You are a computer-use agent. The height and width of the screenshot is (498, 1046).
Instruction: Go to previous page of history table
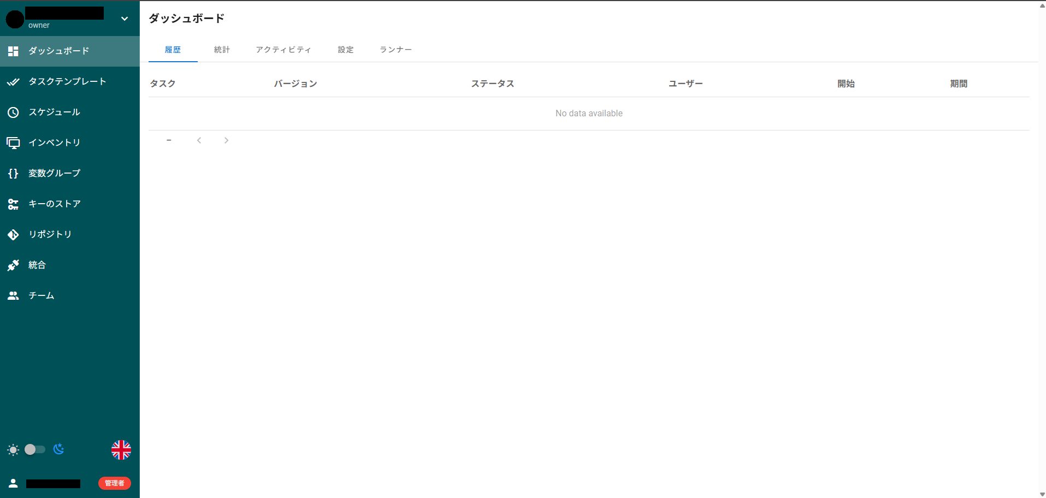199,140
